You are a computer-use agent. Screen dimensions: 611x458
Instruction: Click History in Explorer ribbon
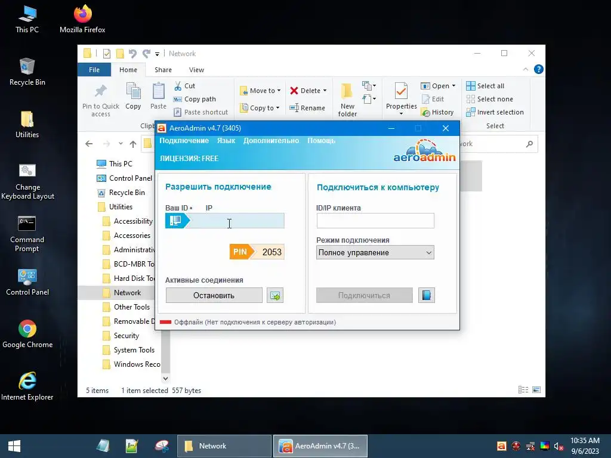(437, 112)
